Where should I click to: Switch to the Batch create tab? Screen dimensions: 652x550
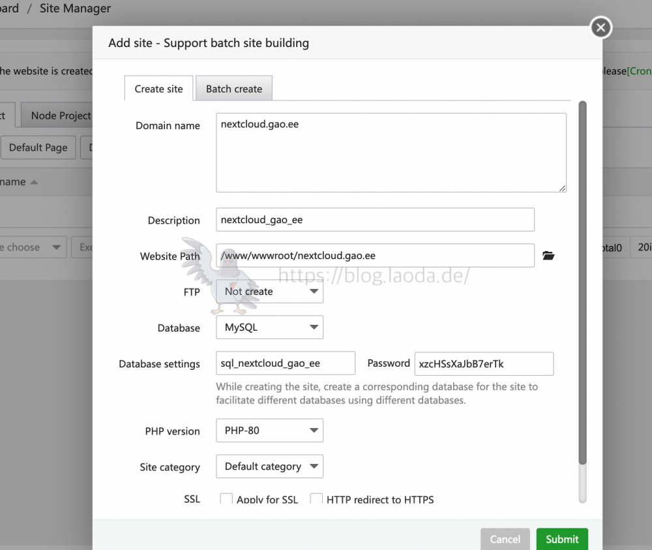233,89
